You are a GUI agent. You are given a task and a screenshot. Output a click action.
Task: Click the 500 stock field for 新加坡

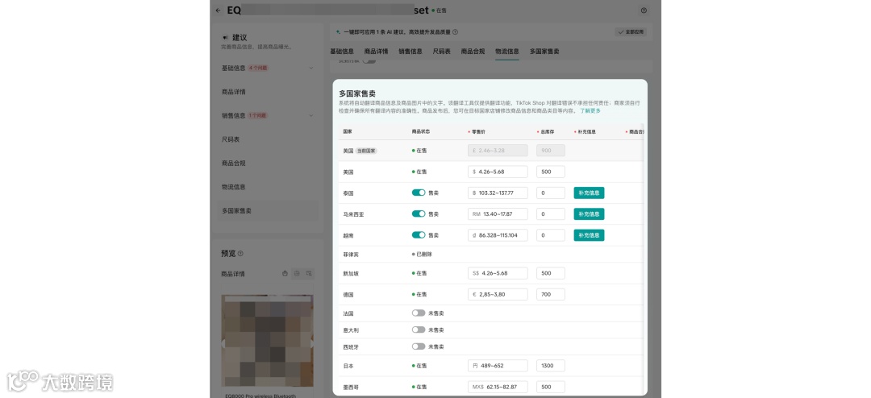point(551,273)
